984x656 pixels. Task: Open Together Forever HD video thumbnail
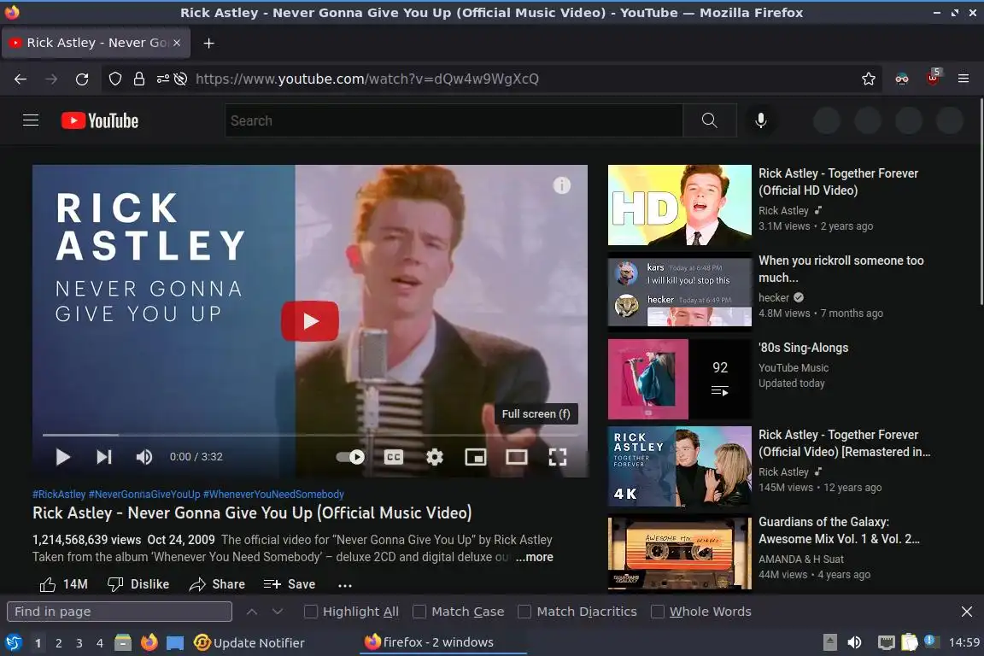(680, 205)
